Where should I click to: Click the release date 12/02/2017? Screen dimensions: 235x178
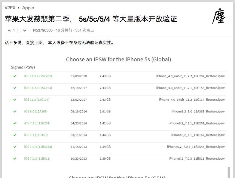tap(79, 100)
